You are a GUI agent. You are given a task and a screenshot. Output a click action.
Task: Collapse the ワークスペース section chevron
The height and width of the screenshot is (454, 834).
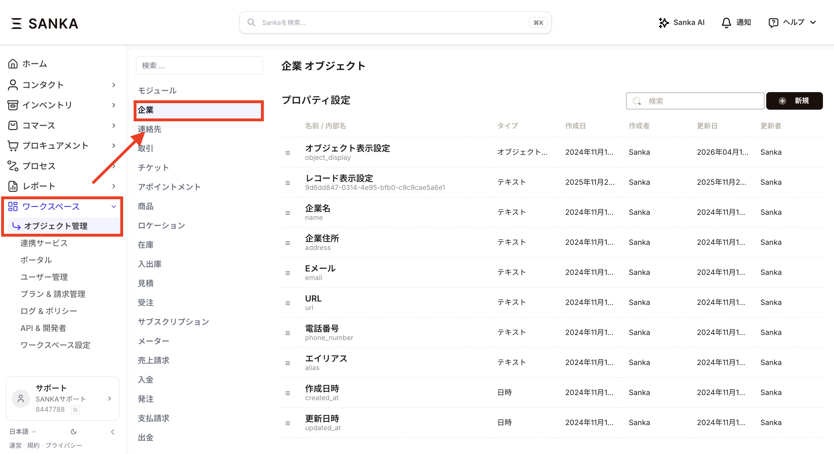[x=113, y=207]
